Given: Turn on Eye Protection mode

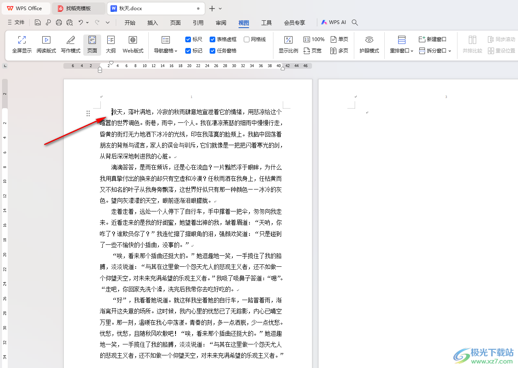Looking at the screenshot, I should 369,44.
